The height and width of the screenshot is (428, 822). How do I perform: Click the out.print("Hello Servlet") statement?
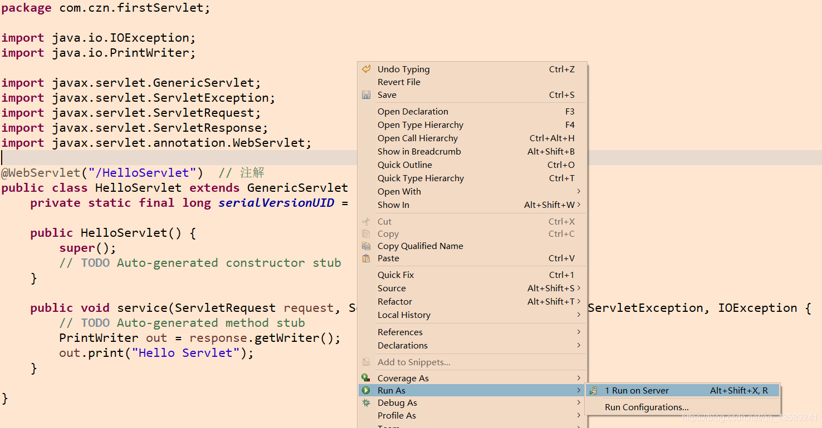point(156,354)
